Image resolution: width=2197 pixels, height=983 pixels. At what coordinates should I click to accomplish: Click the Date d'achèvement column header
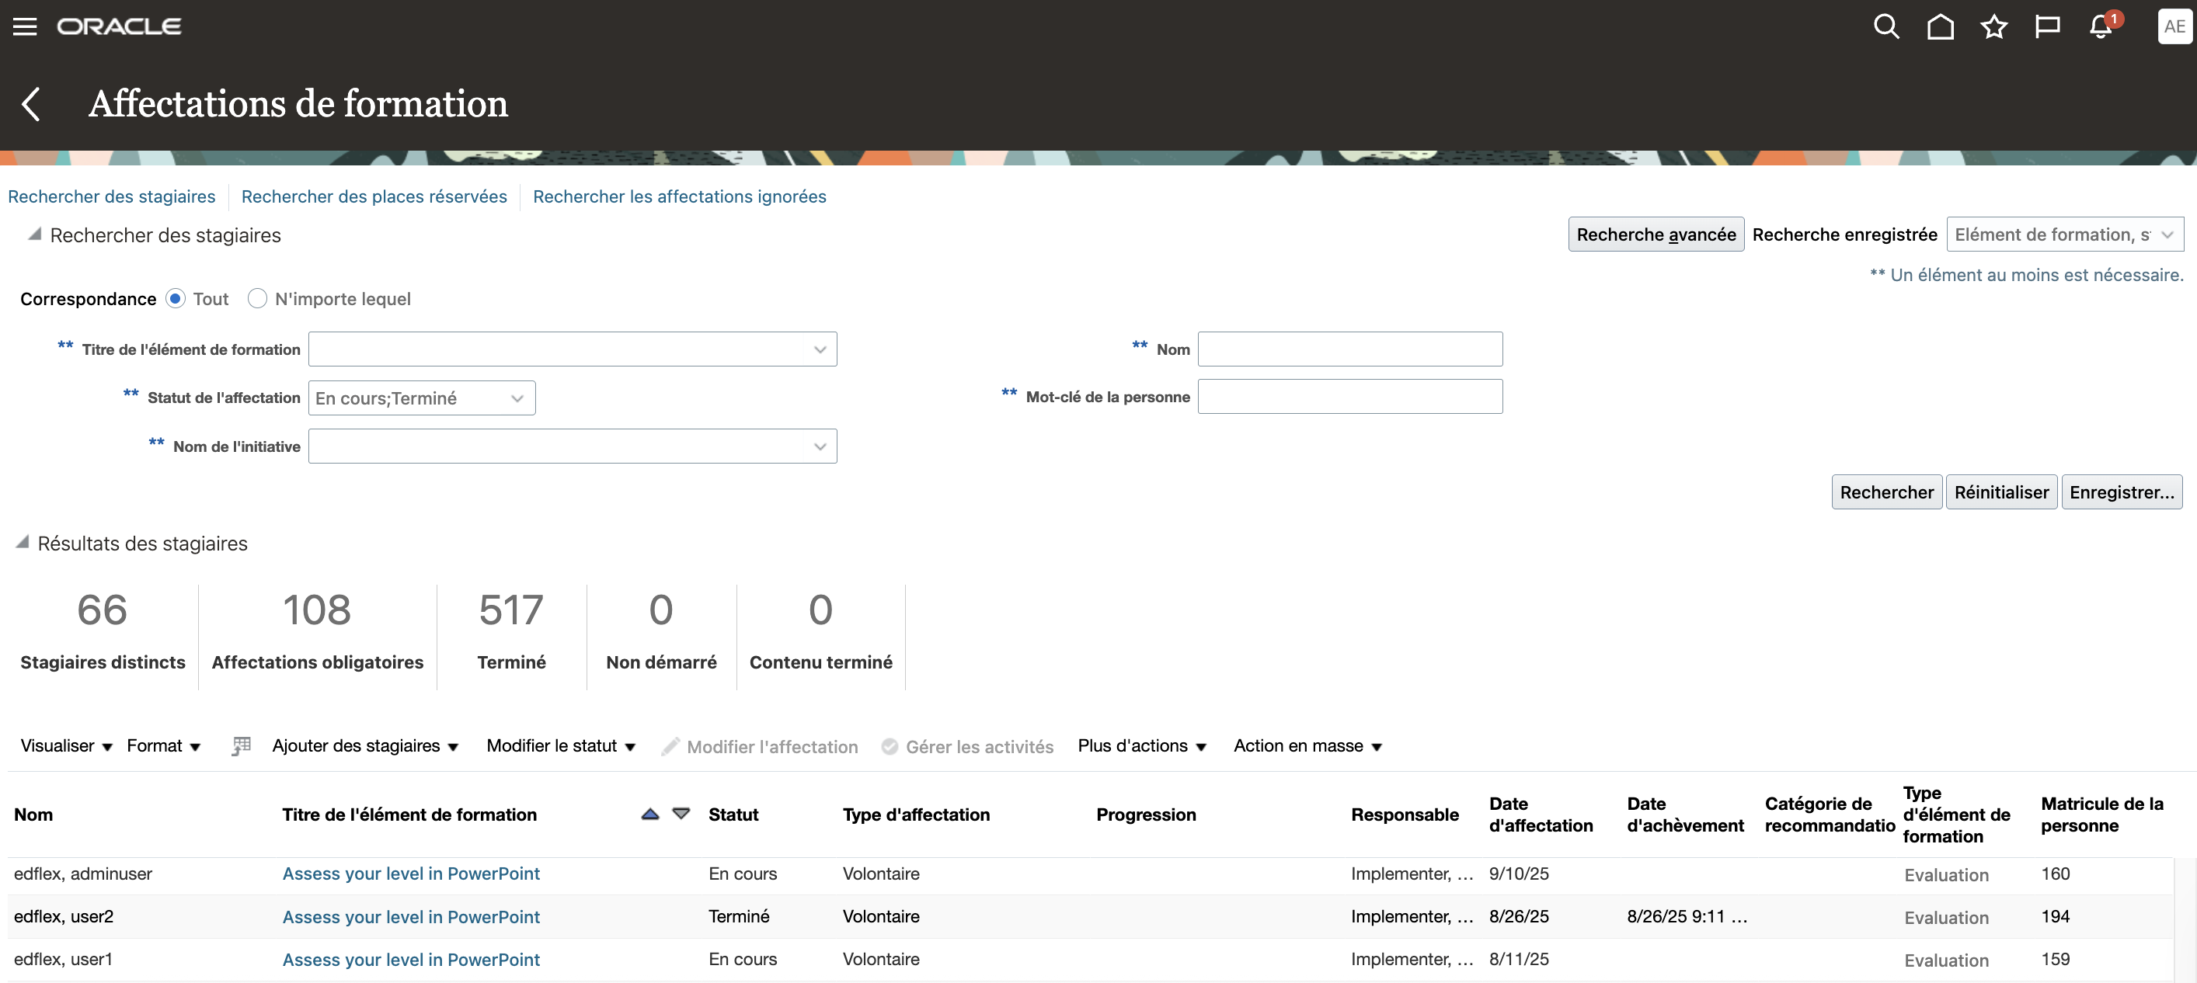pyautogui.click(x=1685, y=815)
